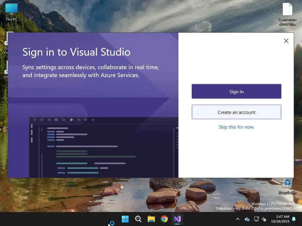Expand hidden system tray icons chevron
The width and height of the screenshot is (302, 226).
point(238,219)
